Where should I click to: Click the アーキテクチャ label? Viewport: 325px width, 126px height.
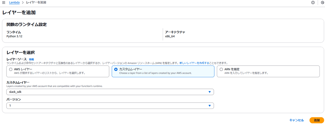point(175,32)
